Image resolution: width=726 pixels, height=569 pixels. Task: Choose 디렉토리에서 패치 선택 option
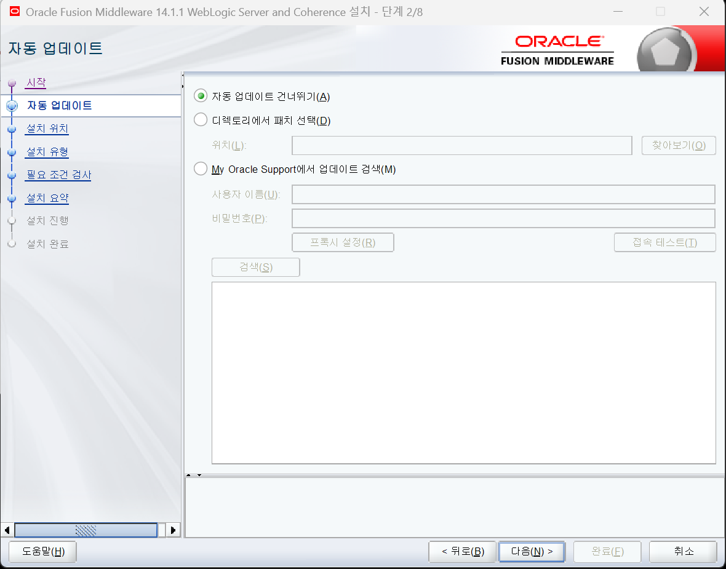coord(201,120)
